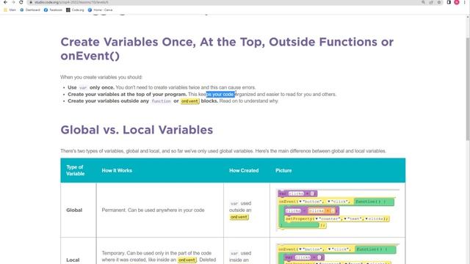Click the yellow onEvent label in Global row
The width and height of the screenshot is (470, 264).
coord(239,217)
